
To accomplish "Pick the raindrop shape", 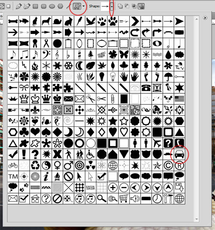I will [168, 55].
